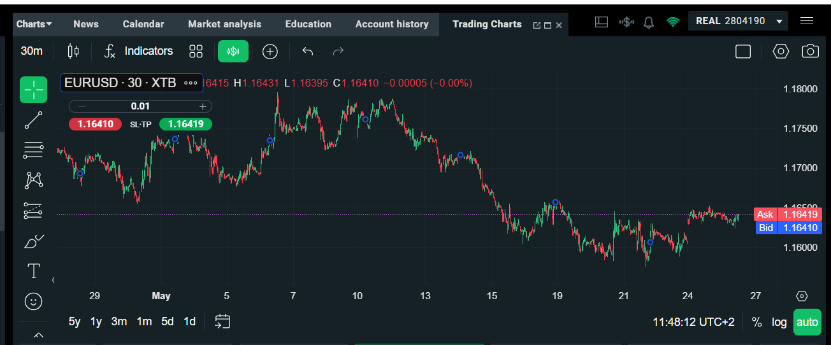
Task: Open the emoji icons tool
Action: click(x=33, y=301)
